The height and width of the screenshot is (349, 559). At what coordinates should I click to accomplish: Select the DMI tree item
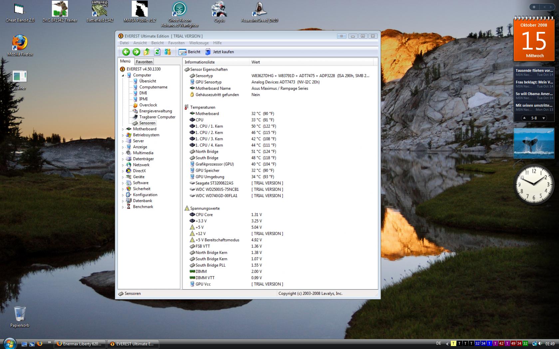point(143,93)
